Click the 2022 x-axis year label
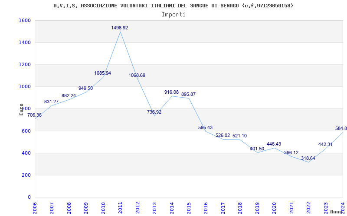 tap(308, 208)
